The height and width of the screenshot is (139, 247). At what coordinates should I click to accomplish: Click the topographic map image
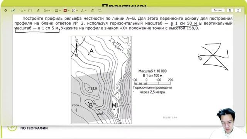(x=101, y=80)
